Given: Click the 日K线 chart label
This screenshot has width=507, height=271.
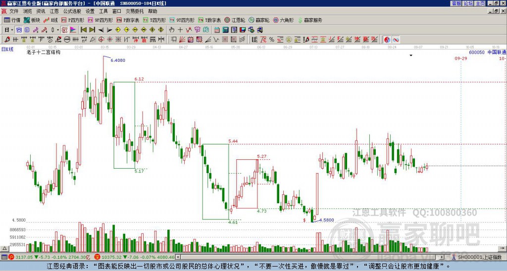Looking at the screenshot, I should click(7, 49).
